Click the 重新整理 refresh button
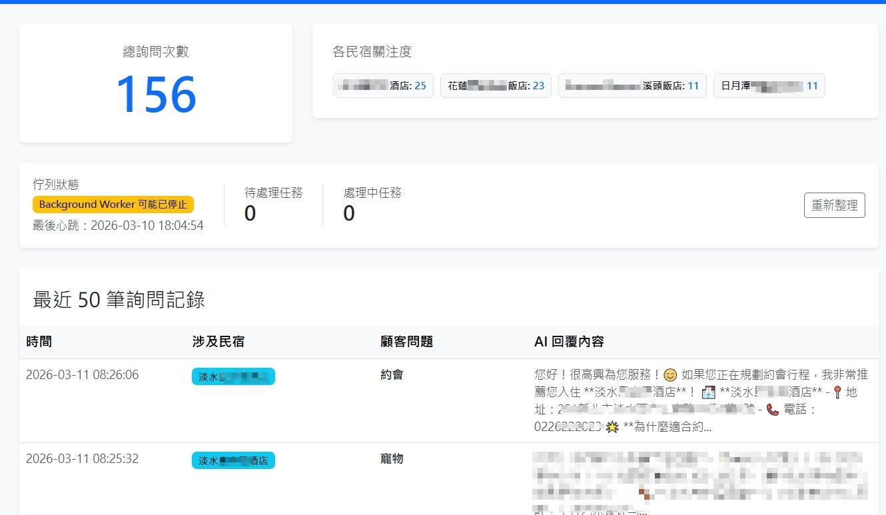The image size is (886, 515). (x=834, y=205)
